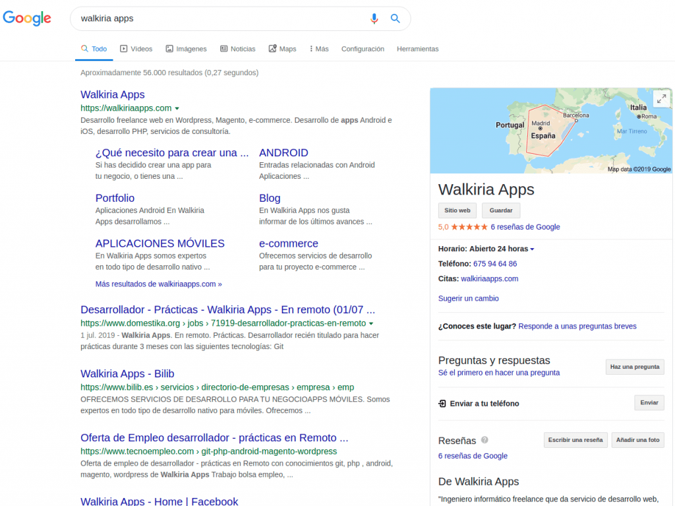Open the ¿Qué necesito para crear una sitelink
The image size is (675, 506).
(172, 153)
